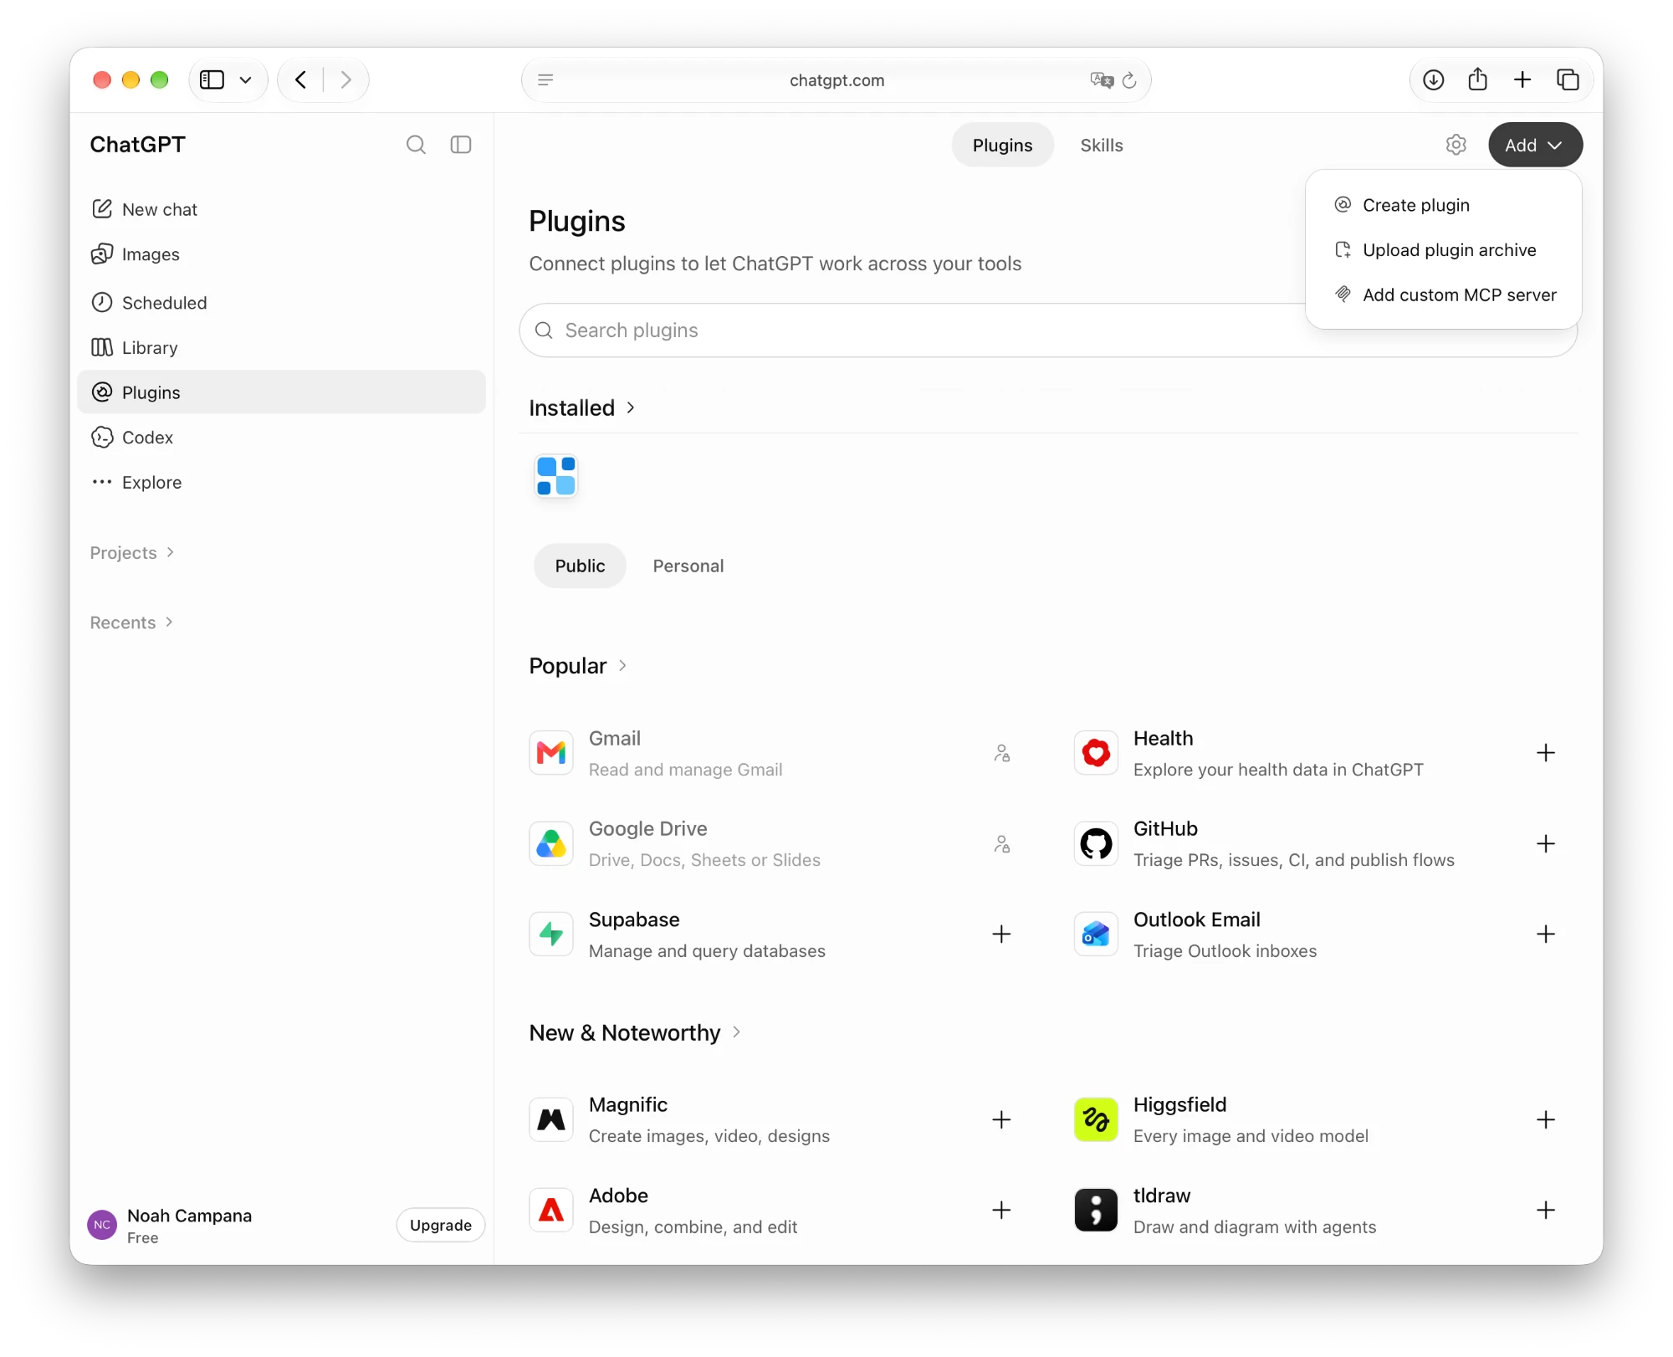
Task: Start a New chat from sidebar
Action: pyautogui.click(x=281, y=209)
